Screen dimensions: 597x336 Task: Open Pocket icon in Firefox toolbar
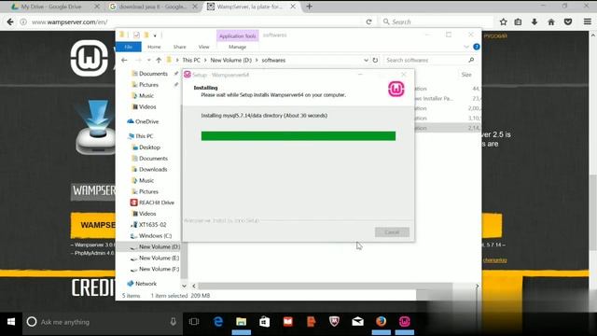[x=568, y=22]
